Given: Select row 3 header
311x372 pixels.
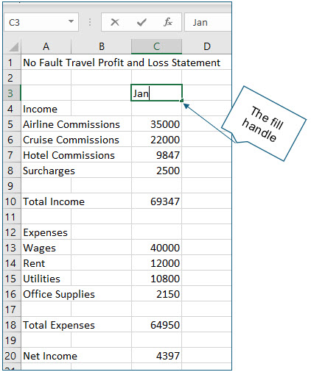Looking at the screenshot, I should pos(12,93).
